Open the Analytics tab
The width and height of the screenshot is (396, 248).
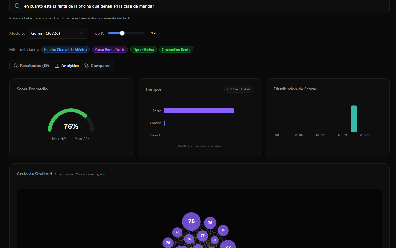click(x=67, y=66)
